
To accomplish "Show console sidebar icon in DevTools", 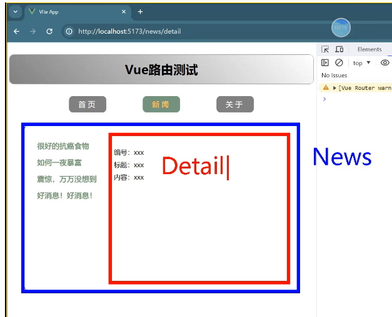I will pyautogui.click(x=324, y=62).
